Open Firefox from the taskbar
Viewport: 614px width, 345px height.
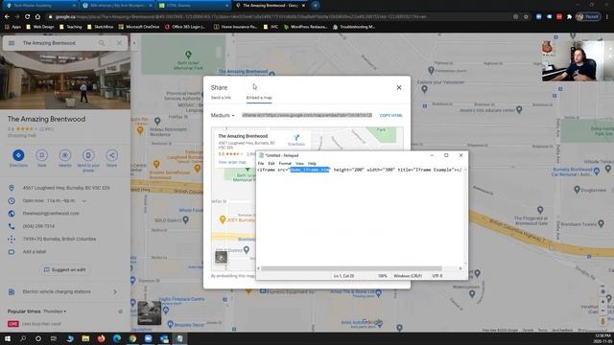point(101,338)
